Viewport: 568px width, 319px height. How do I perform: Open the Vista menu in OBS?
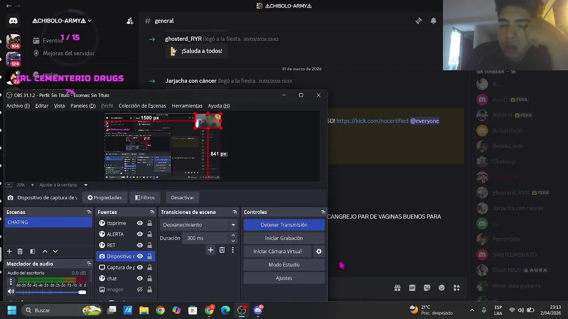pos(59,106)
